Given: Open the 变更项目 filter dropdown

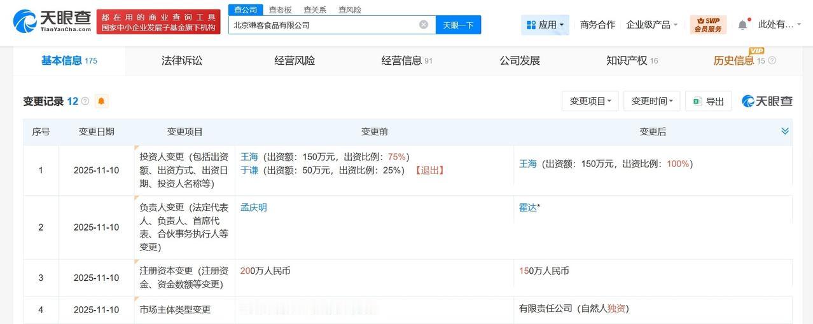Looking at the screenshot, I should (x=590, y=101).
